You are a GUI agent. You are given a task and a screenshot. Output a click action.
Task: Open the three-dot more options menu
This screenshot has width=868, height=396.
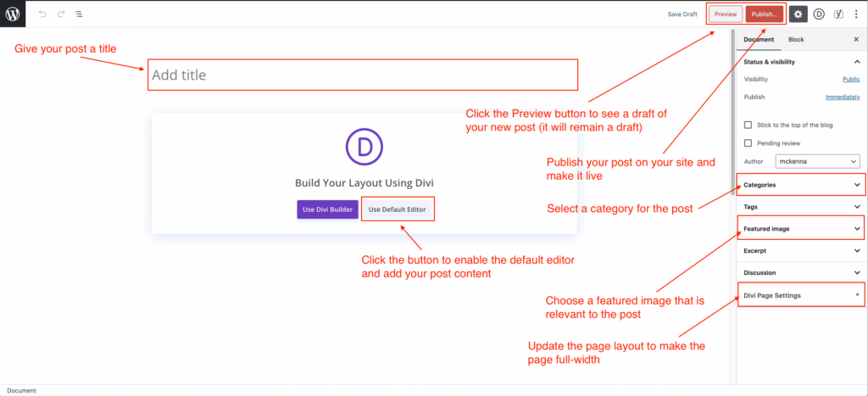click(857, 14)
